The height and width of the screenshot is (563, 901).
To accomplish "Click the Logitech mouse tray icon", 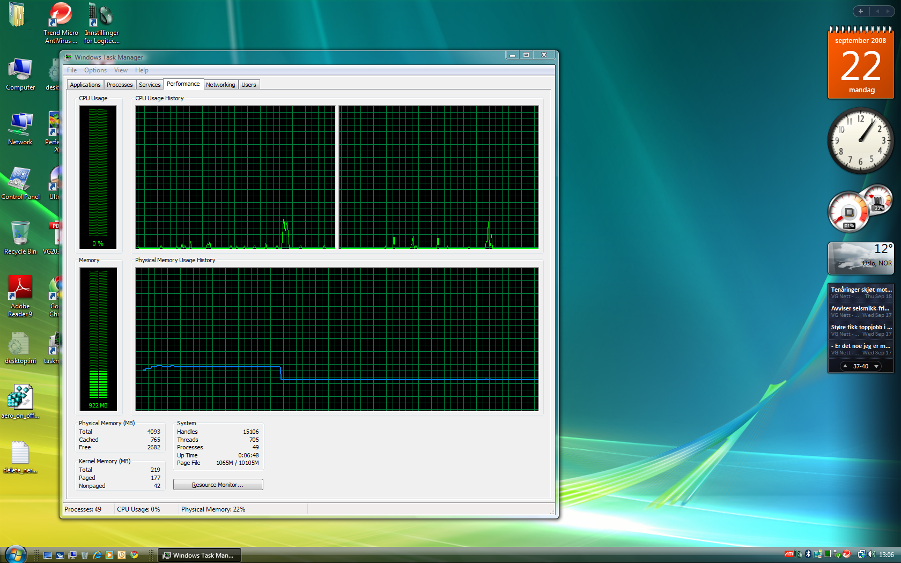I will (x=799, y=554).
